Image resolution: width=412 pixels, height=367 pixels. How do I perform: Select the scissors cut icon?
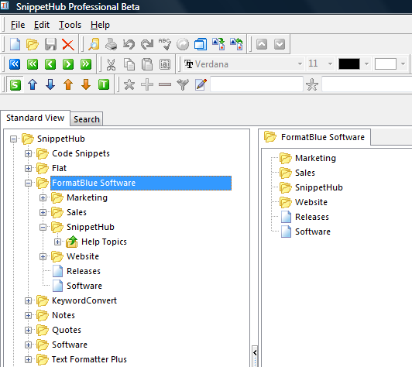click(111, 64)
